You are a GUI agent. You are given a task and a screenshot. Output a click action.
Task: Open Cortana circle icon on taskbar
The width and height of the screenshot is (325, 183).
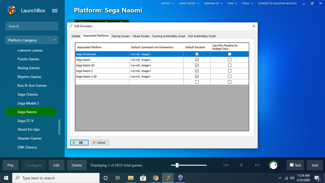point(106,178)
